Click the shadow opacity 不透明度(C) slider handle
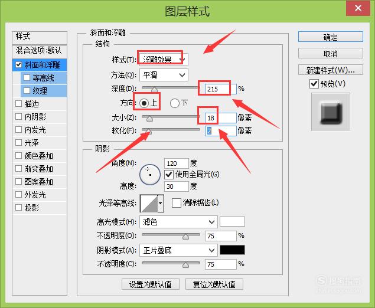 click(185, 265)
